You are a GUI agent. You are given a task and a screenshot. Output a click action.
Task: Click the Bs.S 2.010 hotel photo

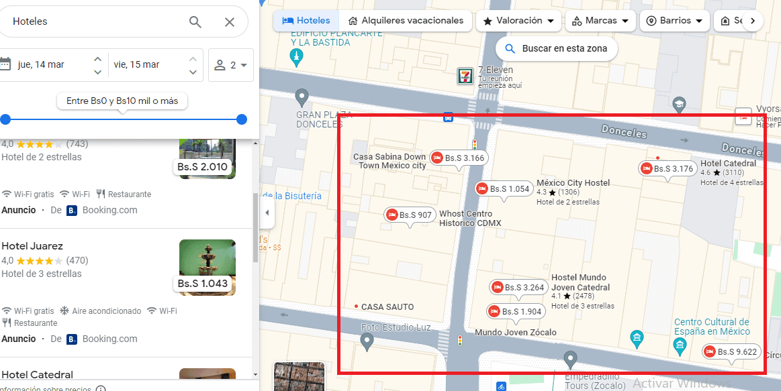pyautogui.click(x=208, y=158)
